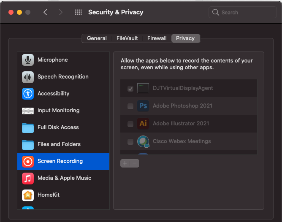
Task: Click the Security & Privacy window title
Action: click(x=116, y=12)
